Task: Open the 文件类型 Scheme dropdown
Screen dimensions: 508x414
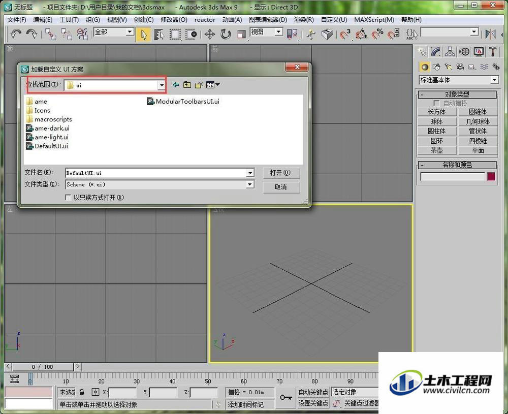Action: coord(250,184)
